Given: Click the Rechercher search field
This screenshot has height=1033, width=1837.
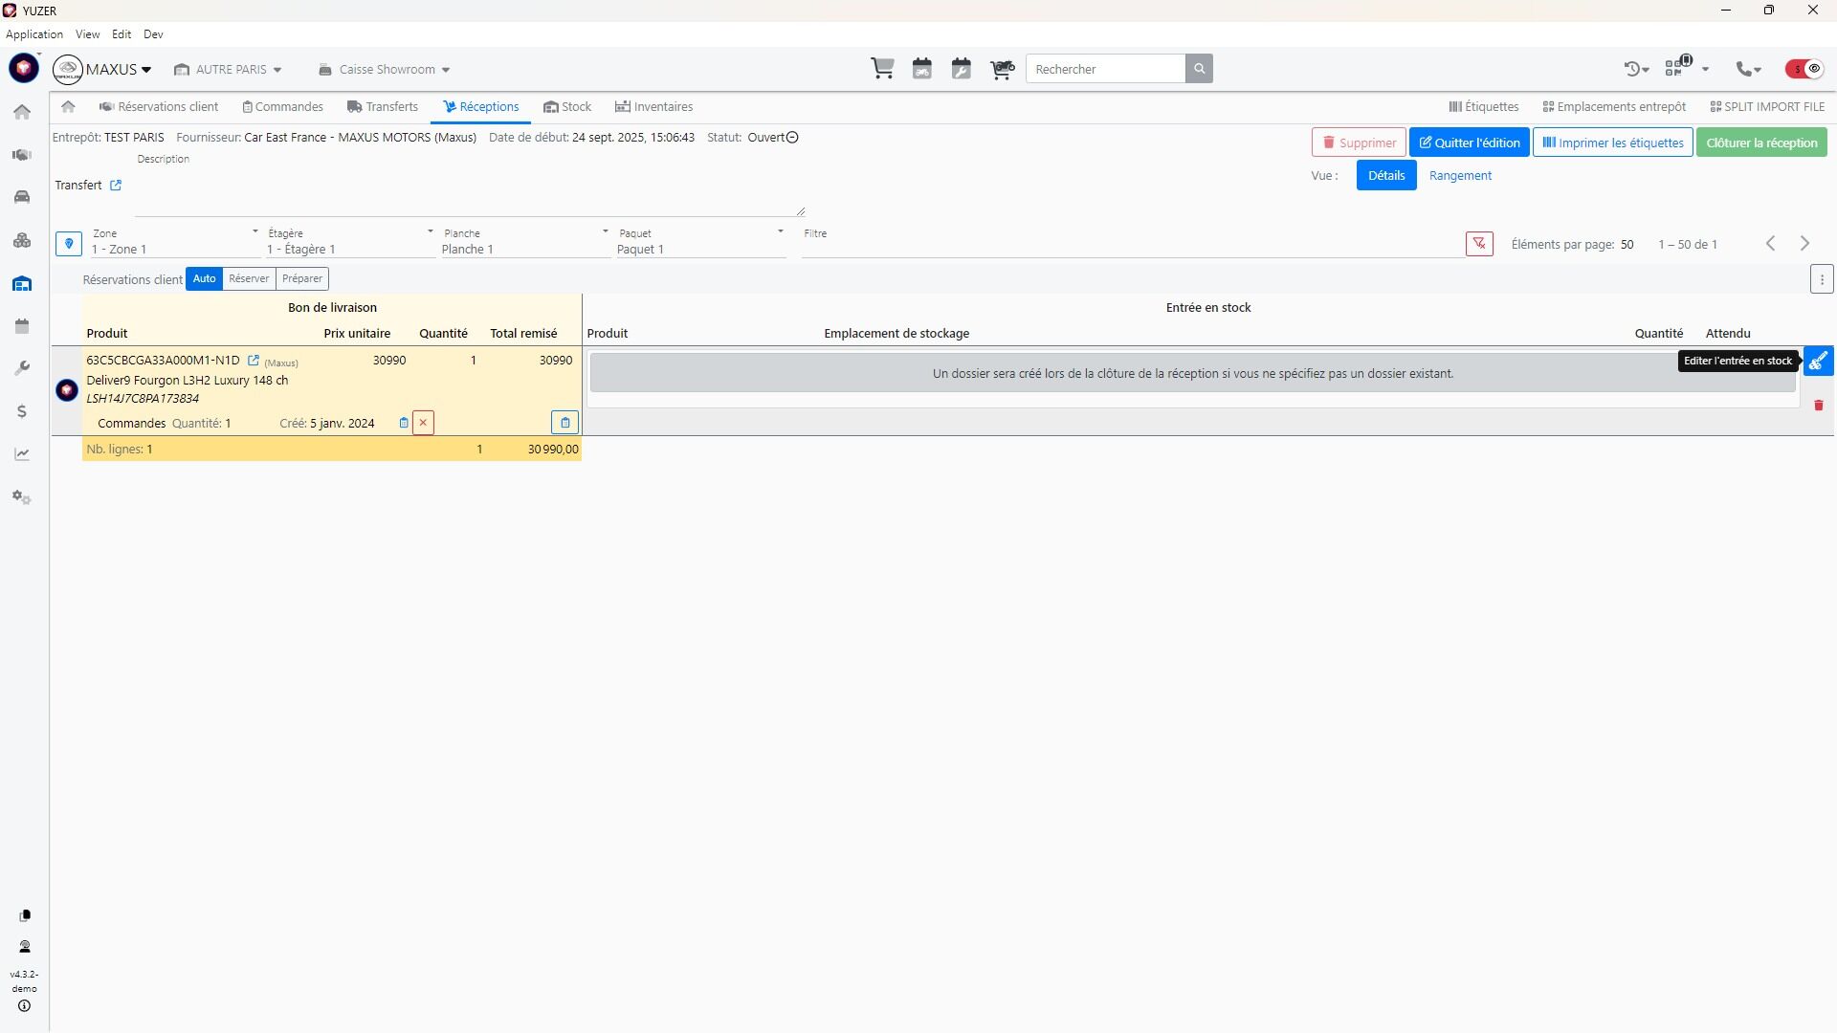Looking at the screenshot, I should pos(1105,69).
